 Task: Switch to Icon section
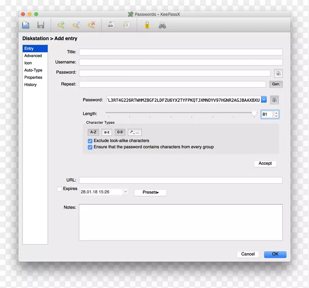(35, 63)
